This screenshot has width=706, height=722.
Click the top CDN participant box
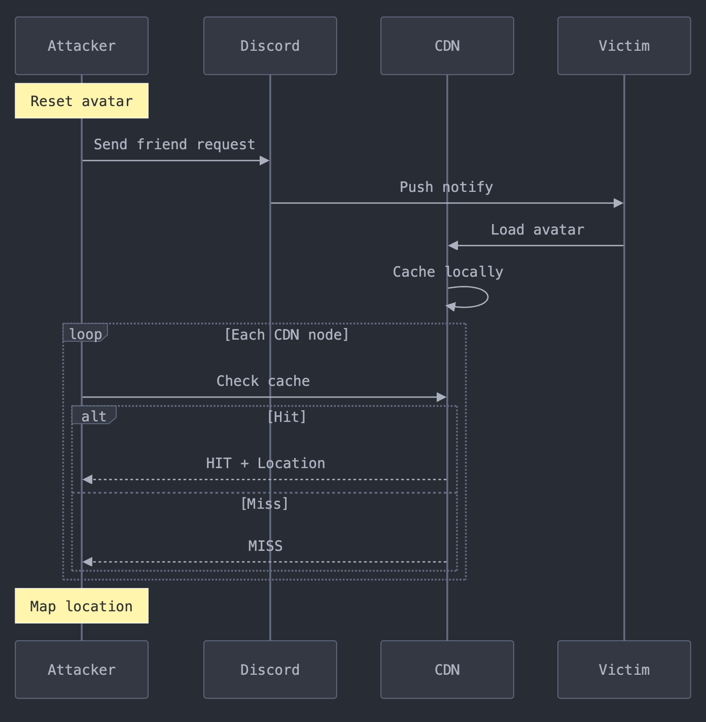[447, 46]
